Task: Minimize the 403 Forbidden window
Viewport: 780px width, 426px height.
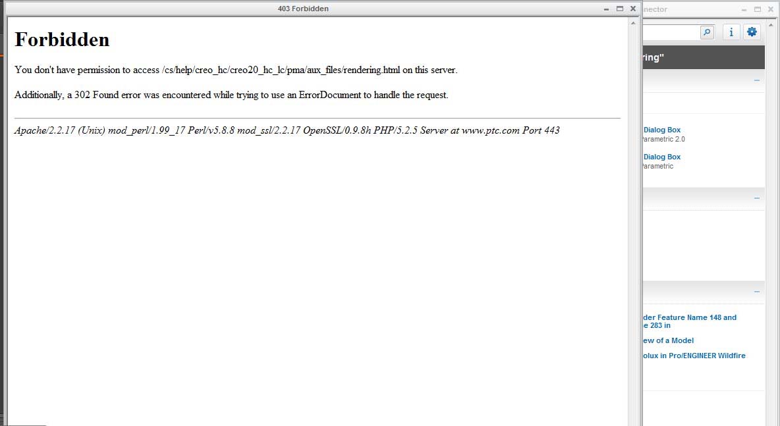Action: tap(605, 9)
